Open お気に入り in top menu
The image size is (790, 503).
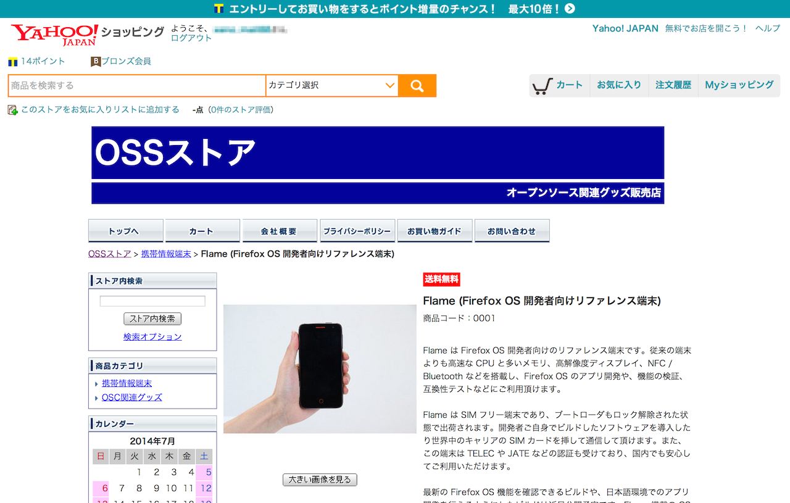coord(619,85)
